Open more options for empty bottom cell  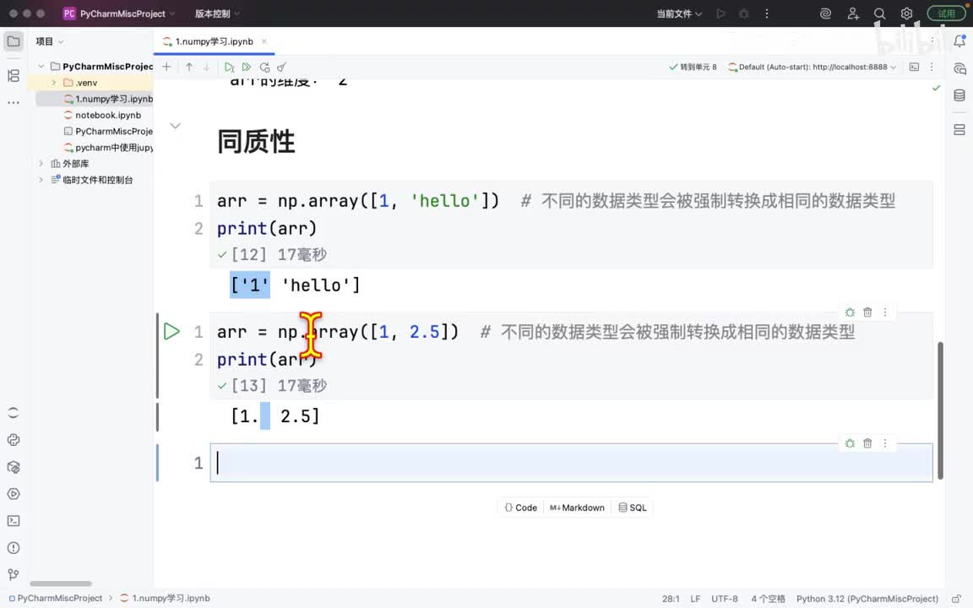(x=885, y=443)
